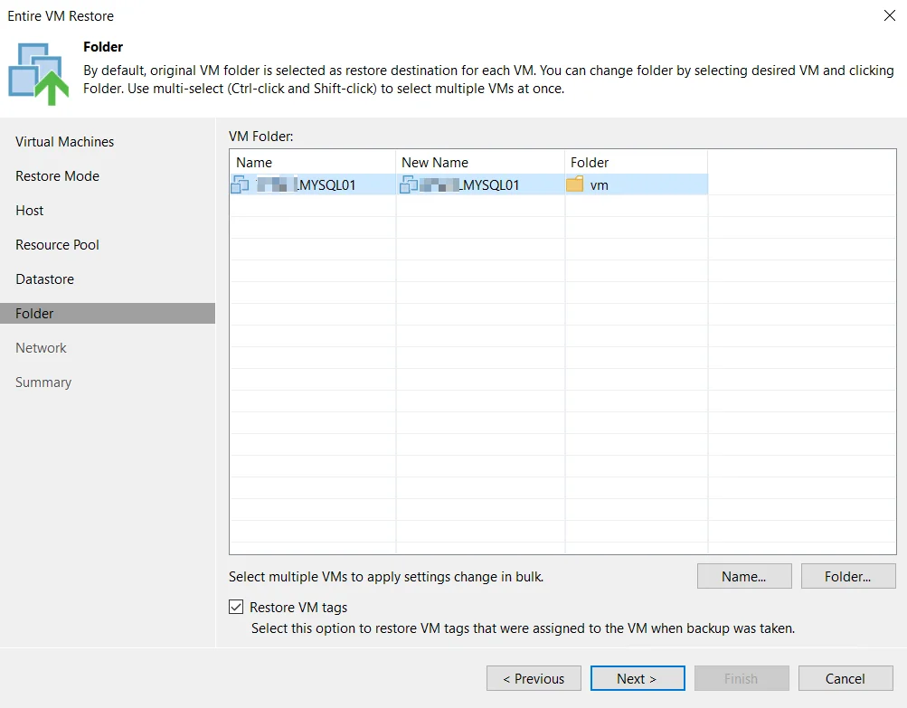Screen dimensions: 907x708
Task: Open the Resource Pool step
Action: pyautogui.click(x=57, y=245)
